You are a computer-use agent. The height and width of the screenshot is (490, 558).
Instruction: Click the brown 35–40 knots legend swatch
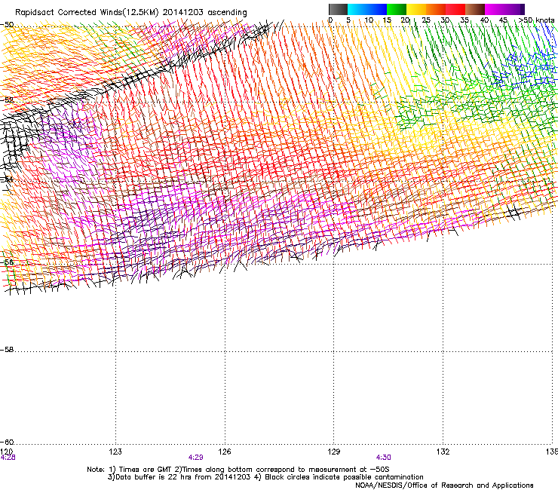click(475, 9)
